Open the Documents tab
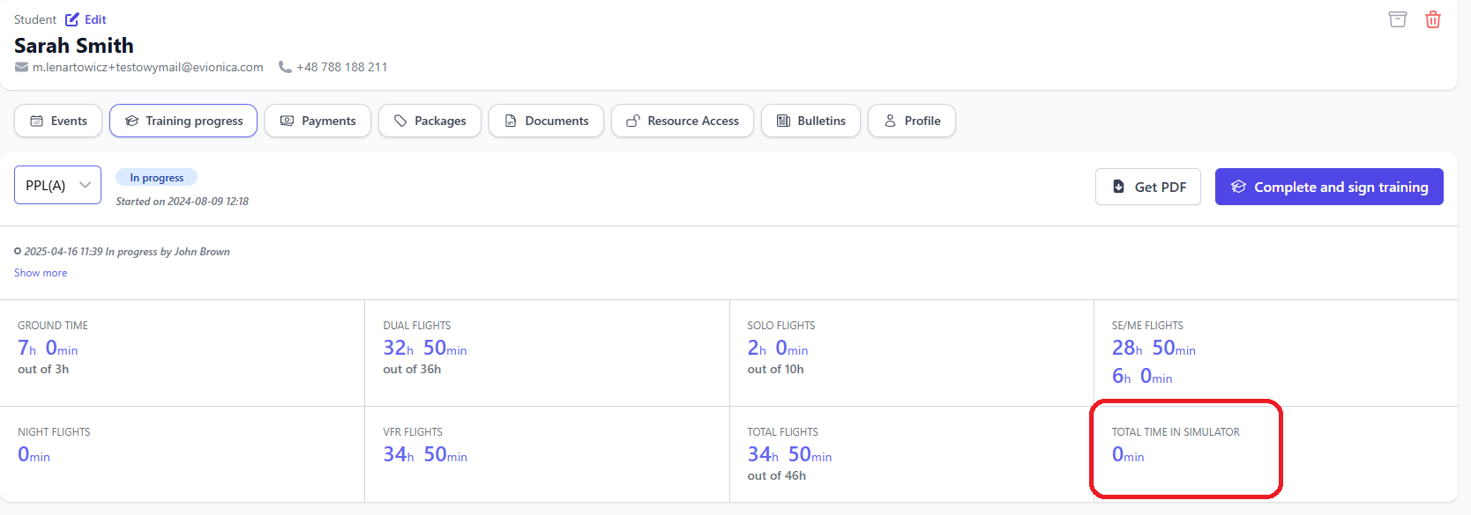This screenshot has height=515, width=1471. point(546,121)
